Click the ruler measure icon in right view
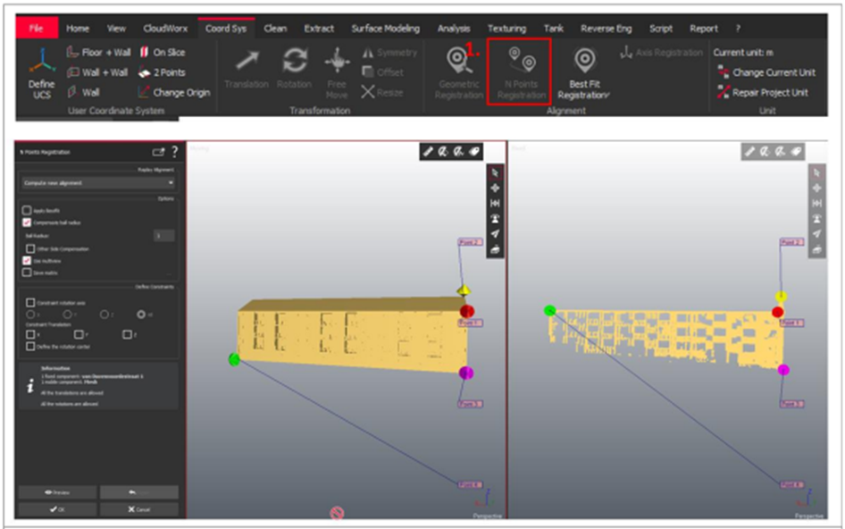Viewport: 845px width, 529px height. 749,152
